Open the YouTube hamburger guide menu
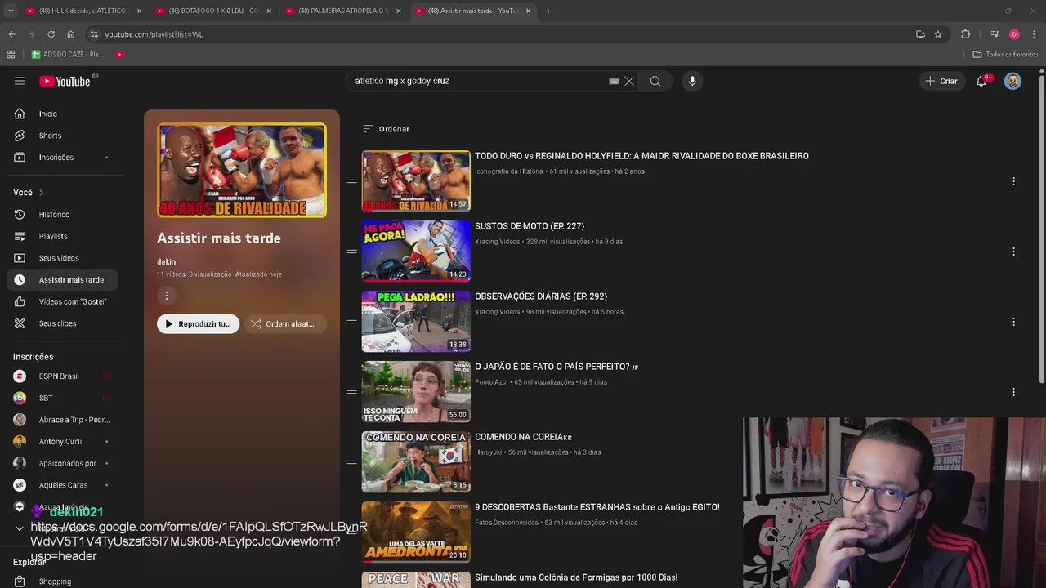Viewport: 1046px width, 588px height. (20, 81)
